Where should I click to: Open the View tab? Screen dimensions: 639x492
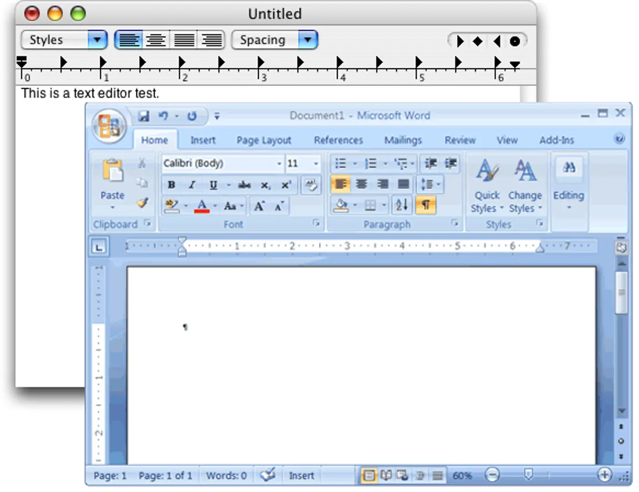(507, 140)
